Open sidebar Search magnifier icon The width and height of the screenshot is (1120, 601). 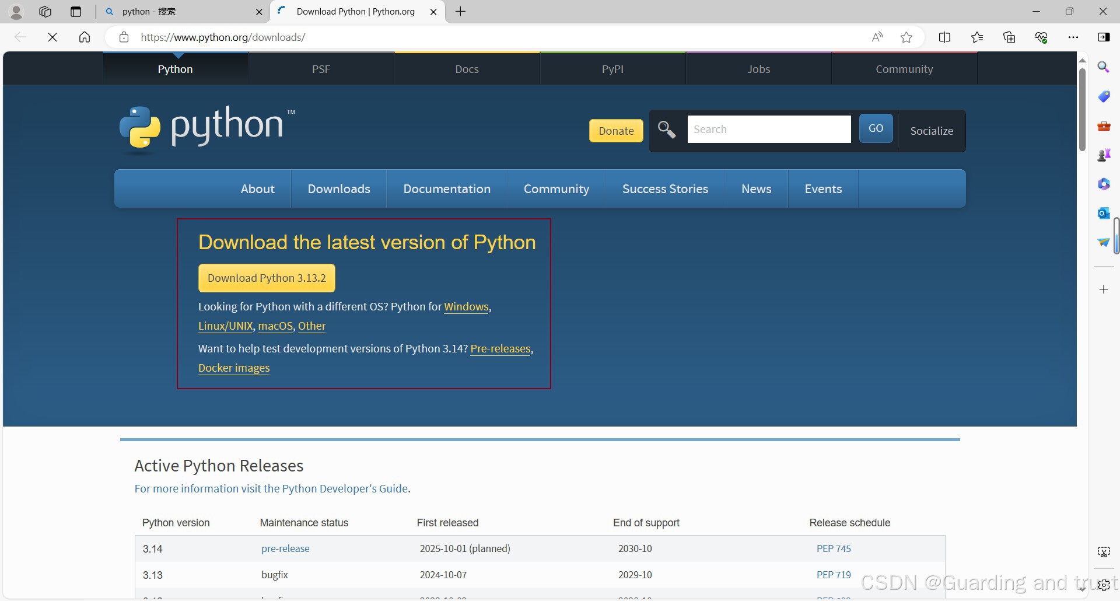(1104, 67)
